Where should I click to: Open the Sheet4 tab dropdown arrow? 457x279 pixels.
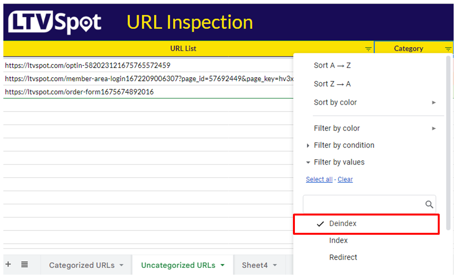click(275, 266)
